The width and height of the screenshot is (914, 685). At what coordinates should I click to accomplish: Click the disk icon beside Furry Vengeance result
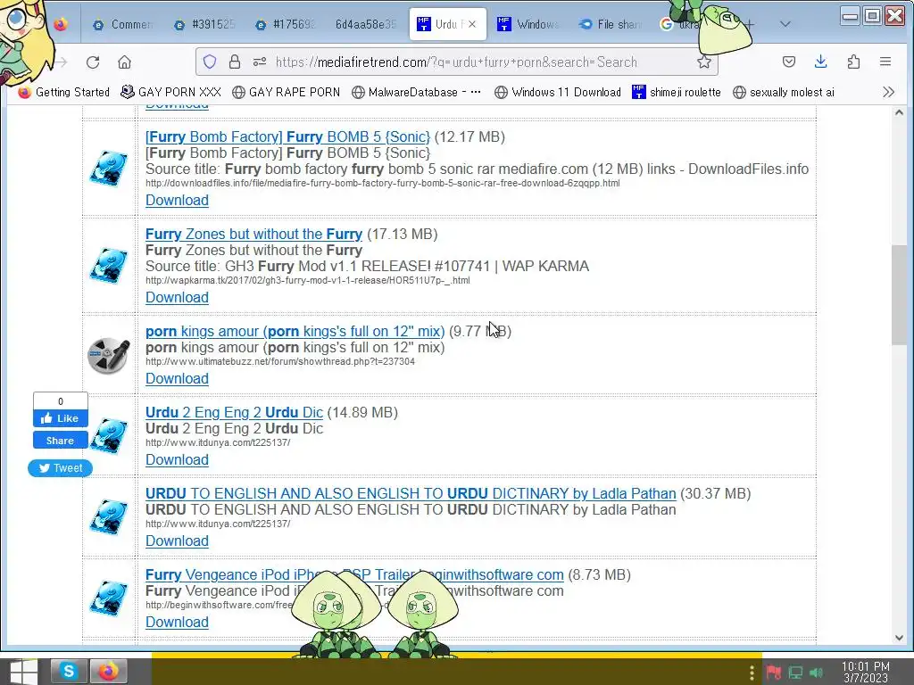pyautogui.click(x=108, y=598)
